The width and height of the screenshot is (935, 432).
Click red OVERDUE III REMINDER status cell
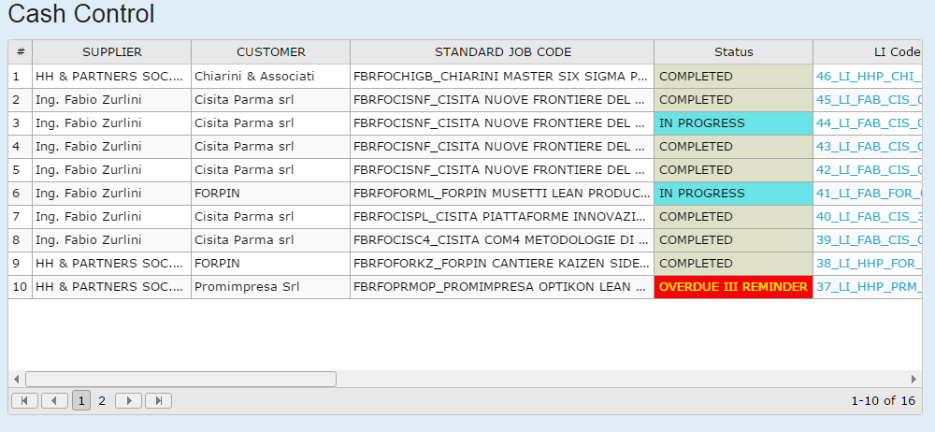pos(733,287)
